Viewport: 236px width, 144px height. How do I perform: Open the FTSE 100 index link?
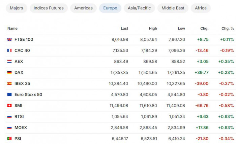tap(24, 39)
